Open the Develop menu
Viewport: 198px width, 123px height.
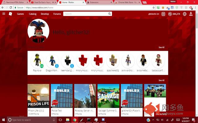coord(45,14)
